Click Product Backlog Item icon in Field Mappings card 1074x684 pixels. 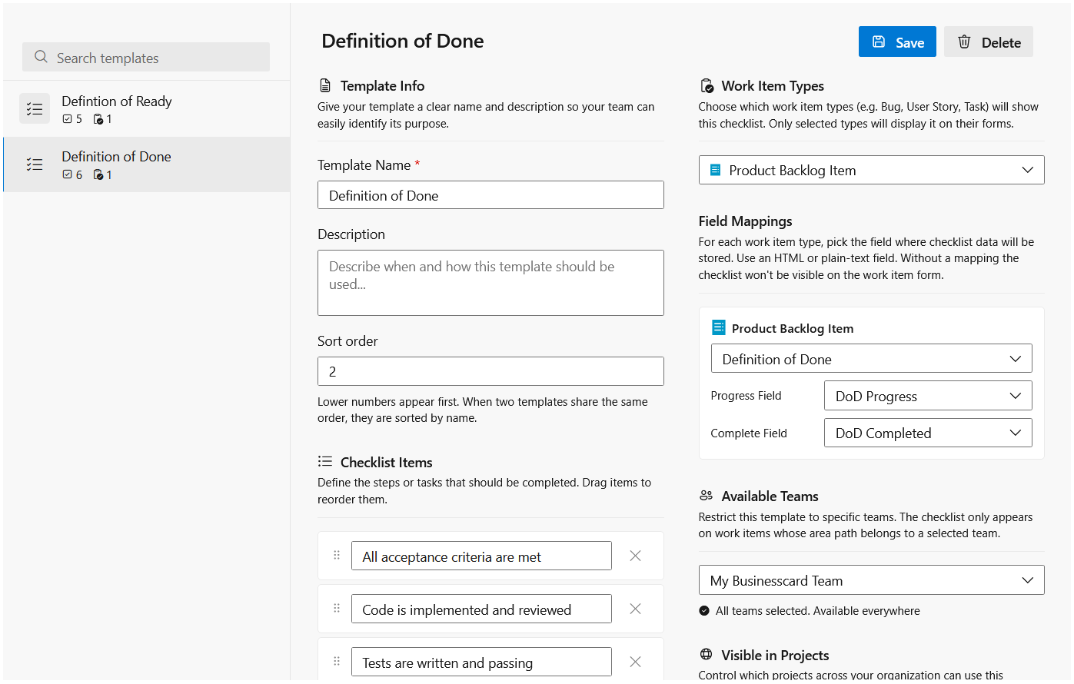(x=719, y=327)
